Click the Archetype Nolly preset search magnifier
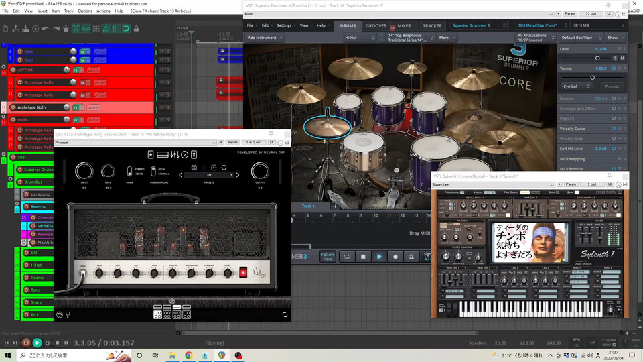This screenshot has height=362, width=643. (x=224, y=168)
